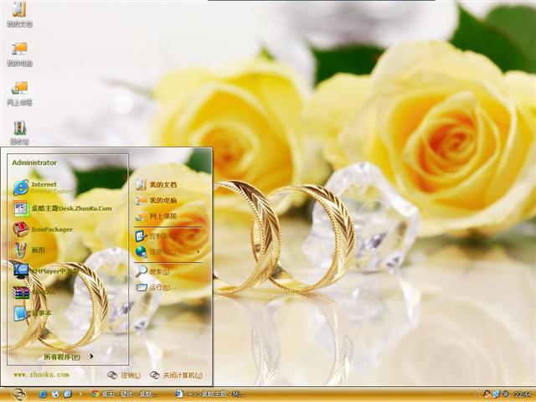Viewport: 536px width, 402px height.
Task: Open the 网上邻居 desktop icon
Action: coord(19,93)
